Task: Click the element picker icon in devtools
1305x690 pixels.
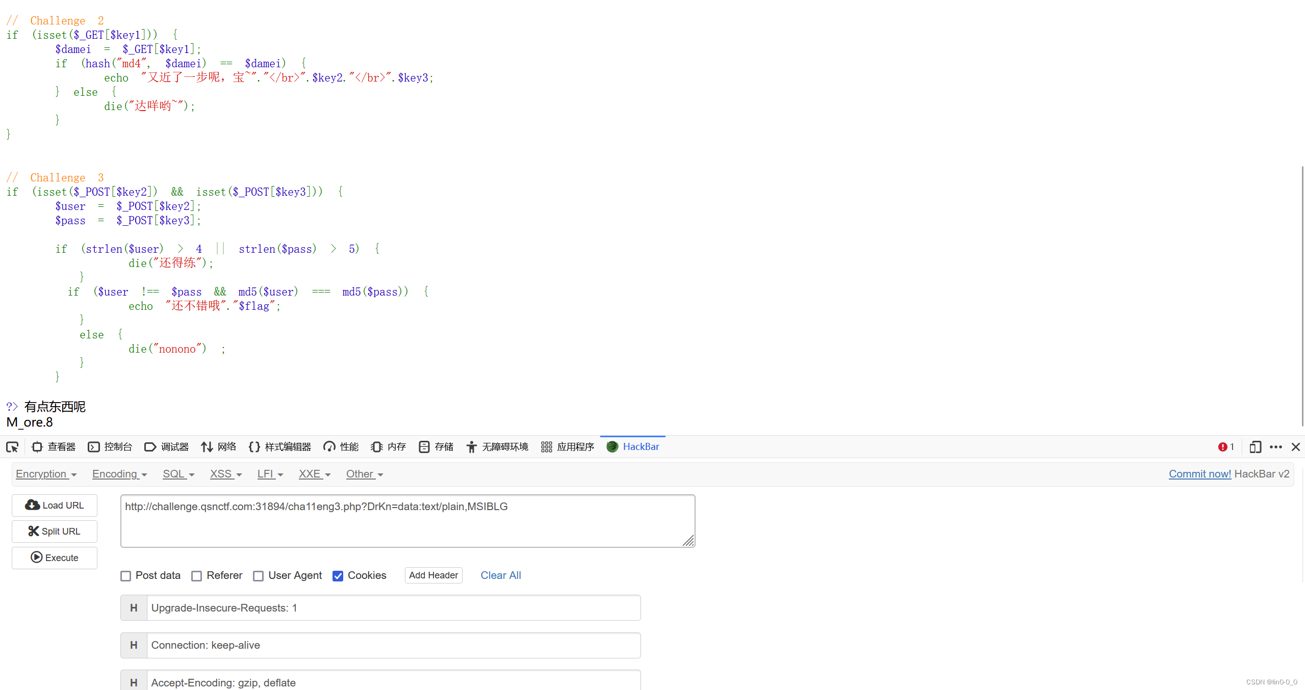Action: point(12,447)
